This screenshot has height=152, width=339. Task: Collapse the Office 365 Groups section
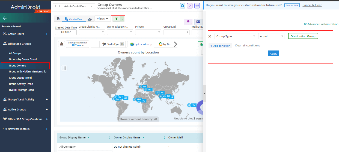[x=47, y=44]
